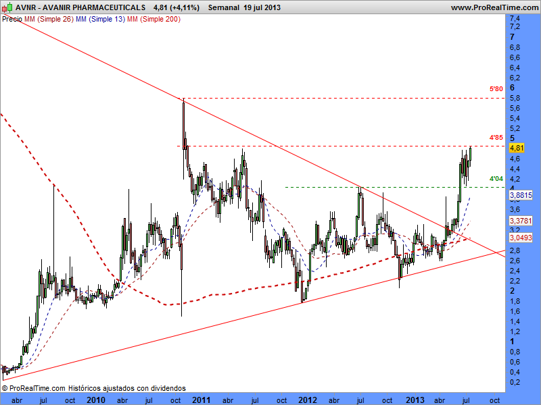Select the MM (Simple 13) indicator label
This screenshot has width=541, height=405.
point(100,20)
